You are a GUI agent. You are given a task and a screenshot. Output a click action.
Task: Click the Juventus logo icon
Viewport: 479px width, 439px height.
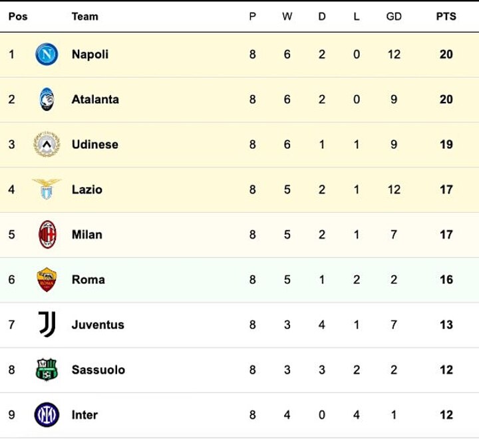coord(47,325)
